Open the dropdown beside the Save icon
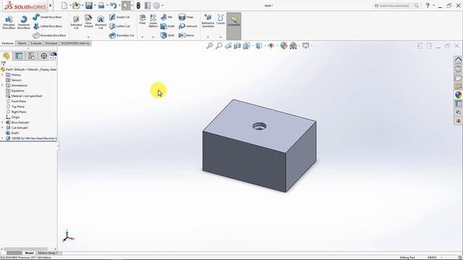Screen dimensions: 463x260 coord(95,5)
